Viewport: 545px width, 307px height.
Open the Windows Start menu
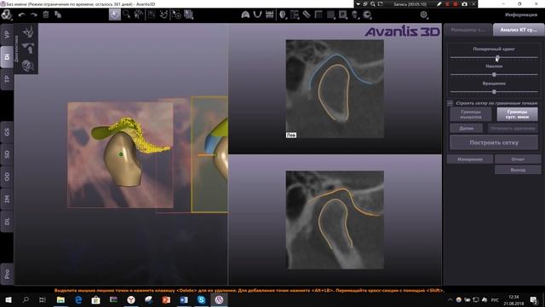8,299
